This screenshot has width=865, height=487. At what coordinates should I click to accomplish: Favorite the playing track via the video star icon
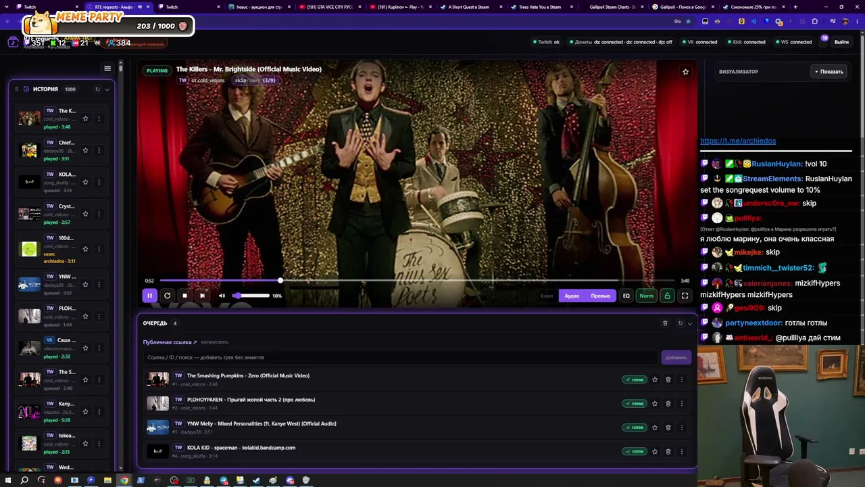pos(685,72)
